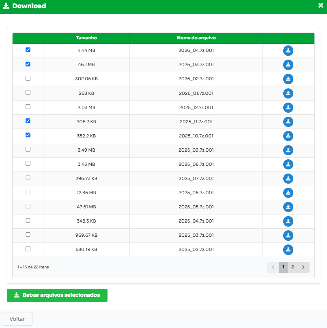Download file 2026_01.7z.001 with blue icon
This screenshot has height=328, width=327.
click(288, 93)
